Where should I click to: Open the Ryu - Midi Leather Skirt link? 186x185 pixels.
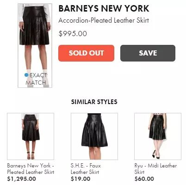click(155, 169)
